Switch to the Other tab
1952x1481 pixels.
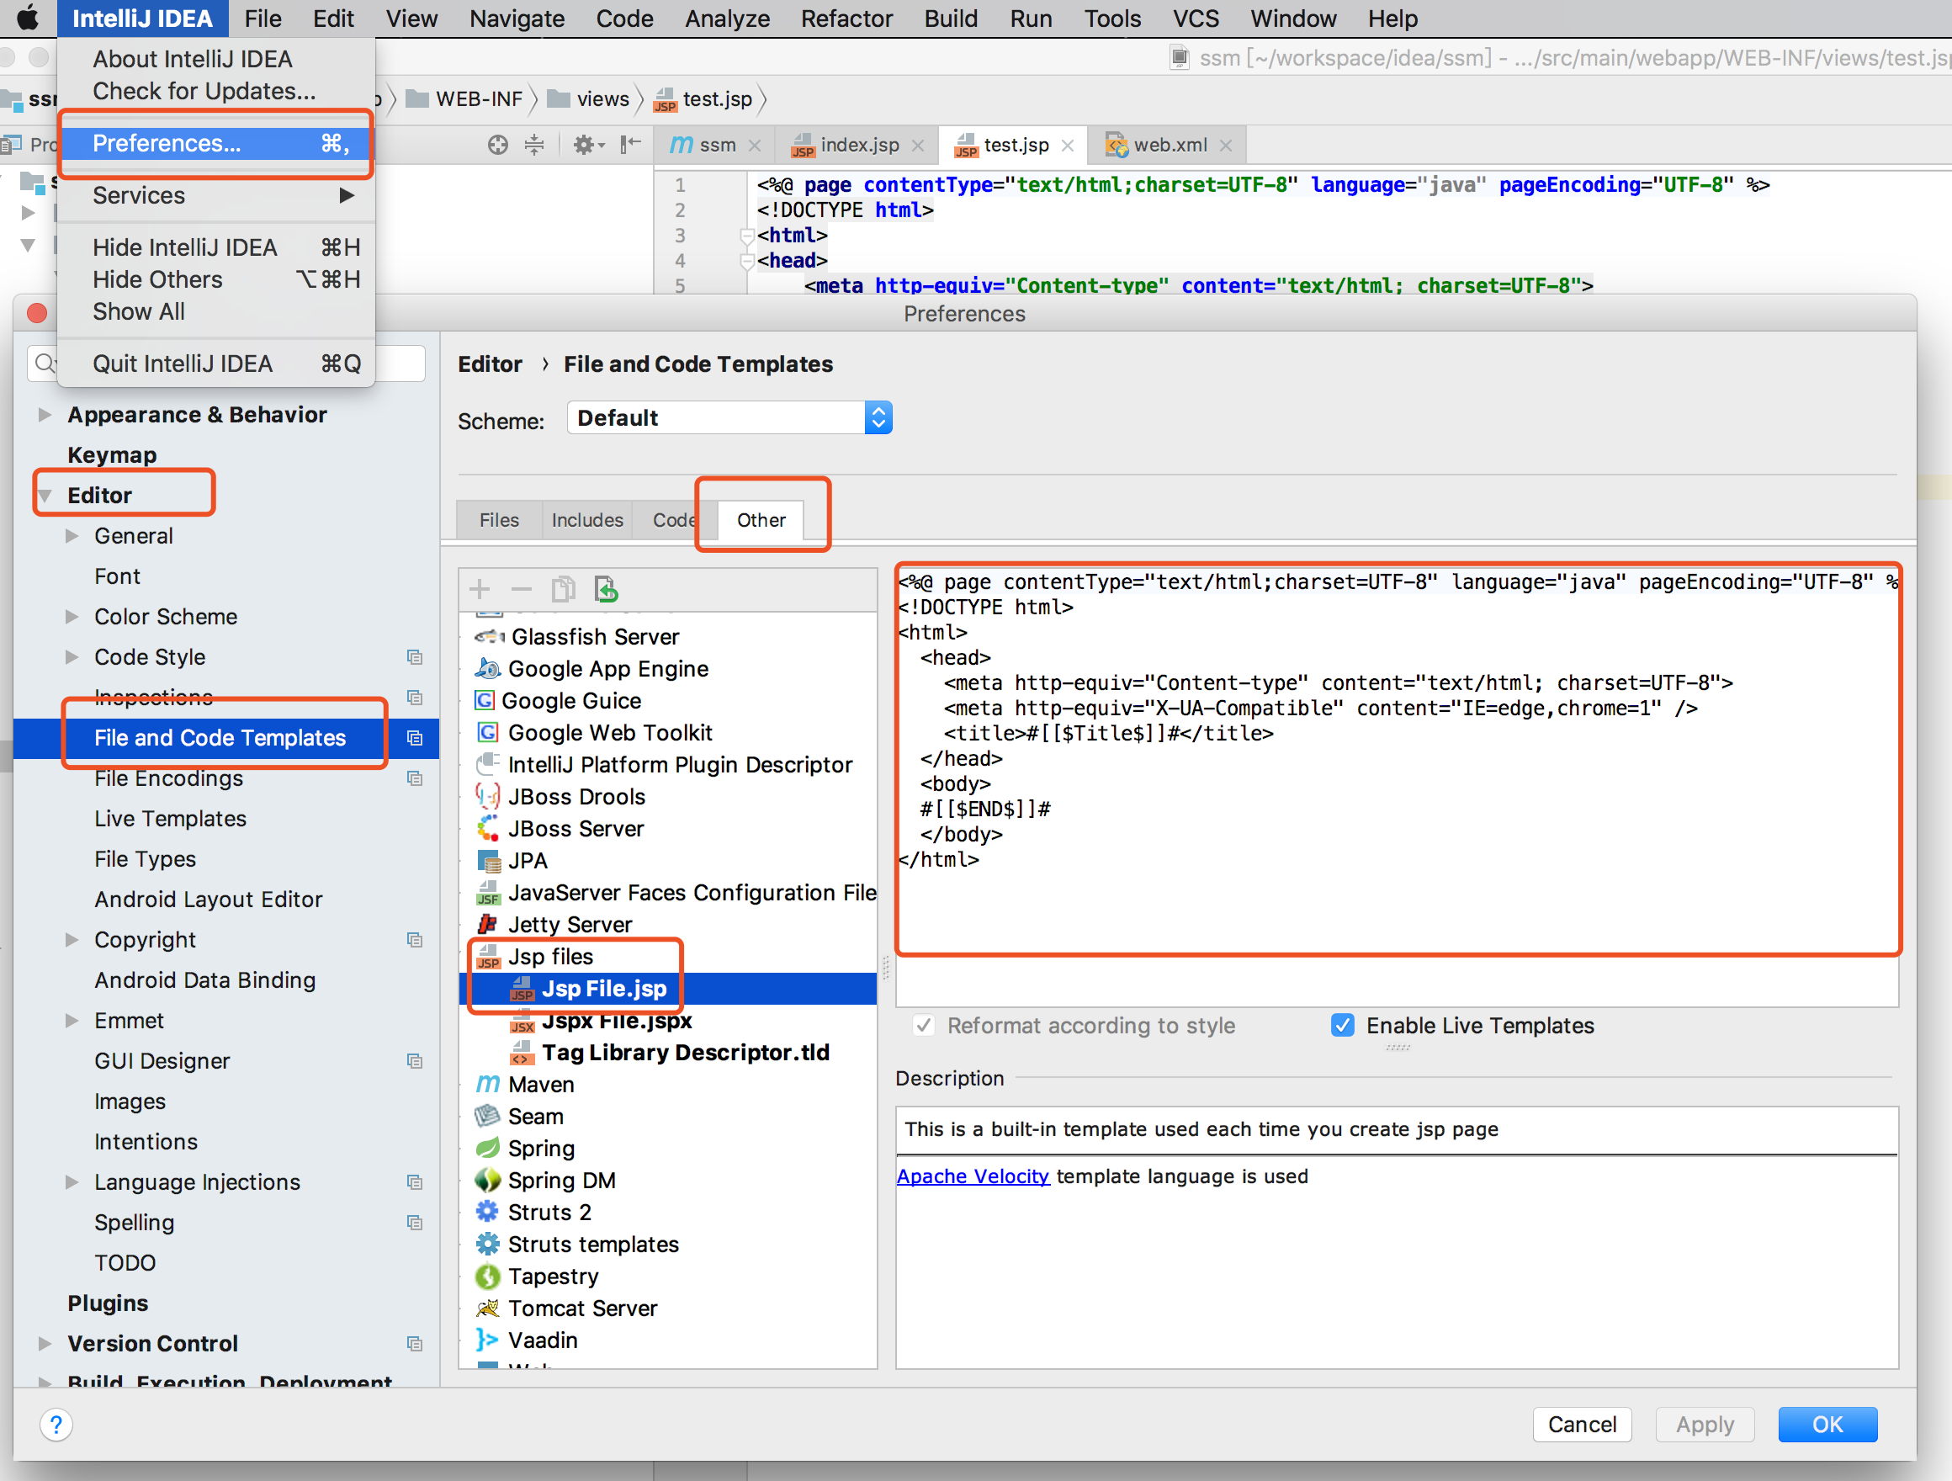[x=762, y=518]
